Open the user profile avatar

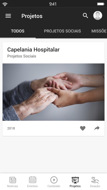pyautogui.click(x=98, y=15)
